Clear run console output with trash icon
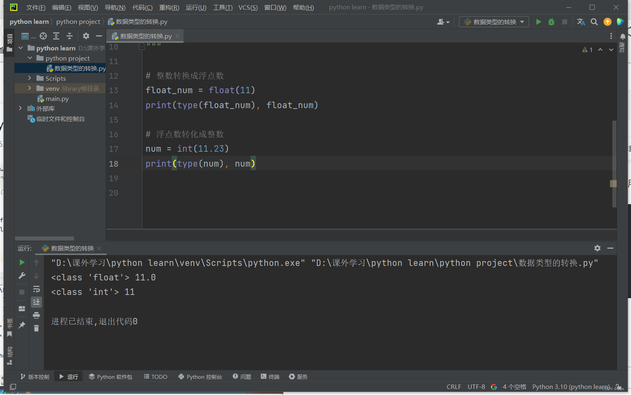Image resolution: width=631 pixels, height=395 pixels. coord(36,328)
